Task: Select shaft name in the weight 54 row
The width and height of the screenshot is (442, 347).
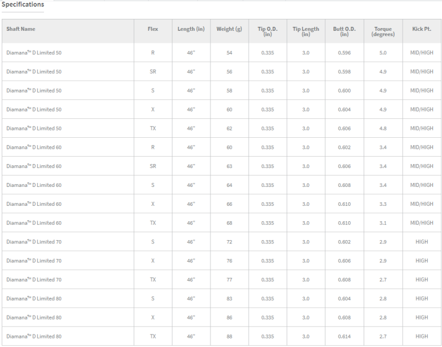Action: click(34, 53)
